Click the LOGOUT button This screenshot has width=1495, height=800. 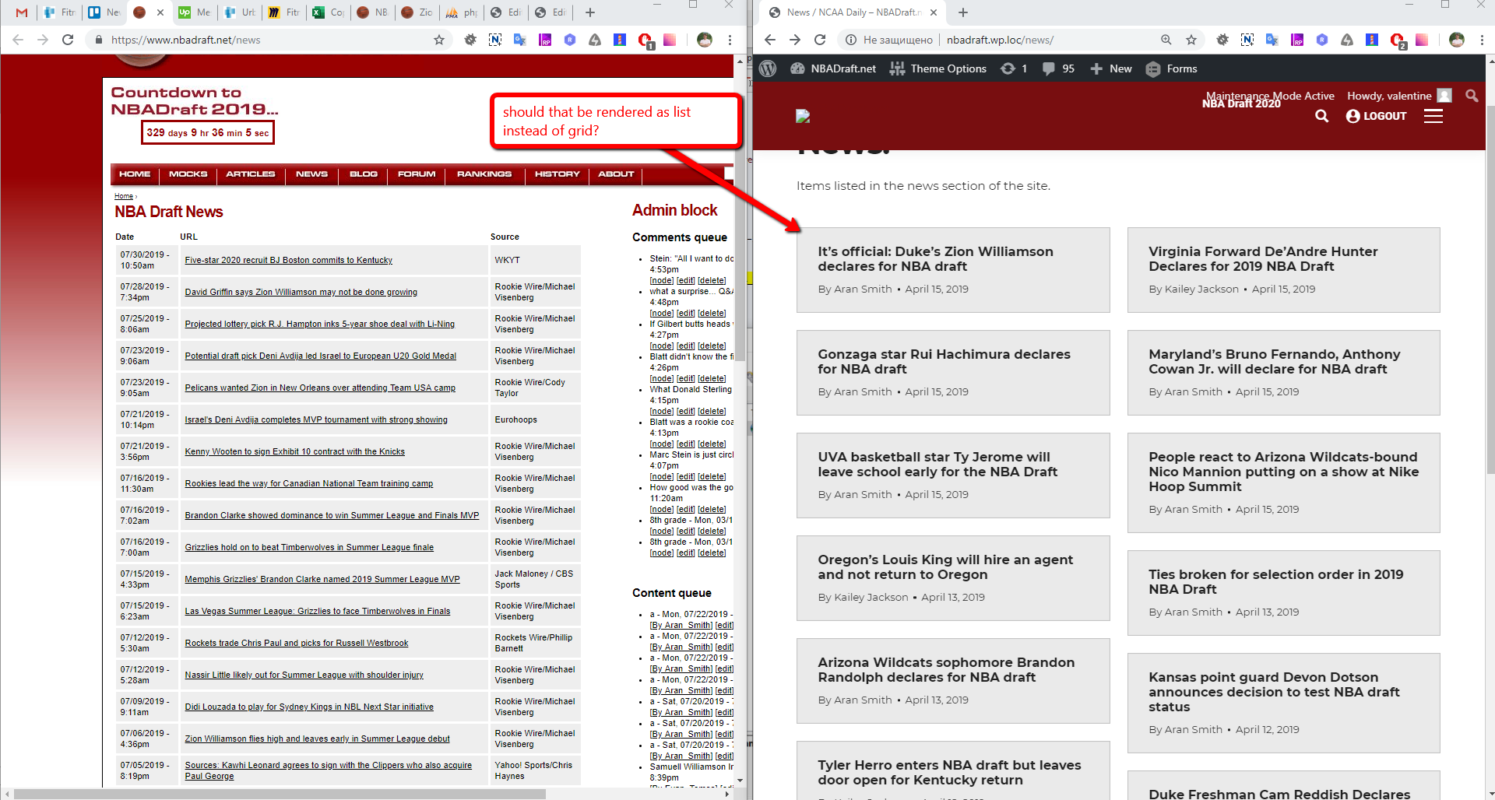(1376, 116)
